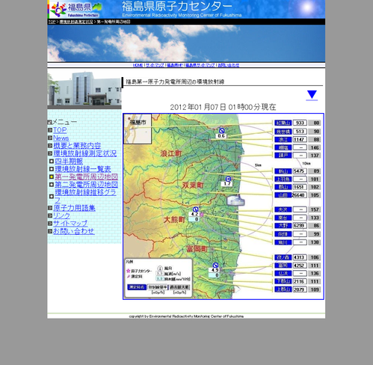The image size is (373, 365).
Task: Click the bullet icon beside リンク
Action: point(50,215)
